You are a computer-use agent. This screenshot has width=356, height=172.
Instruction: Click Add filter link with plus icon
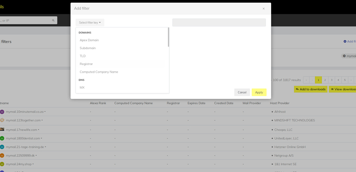(350, 42)
